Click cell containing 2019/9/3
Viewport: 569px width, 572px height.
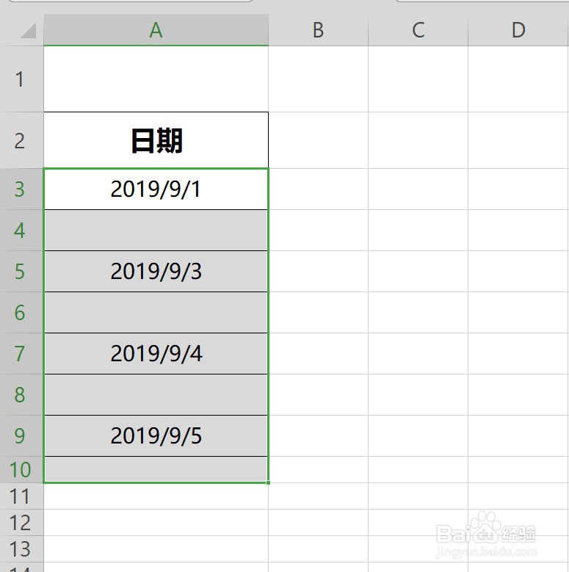pos(156,272)
